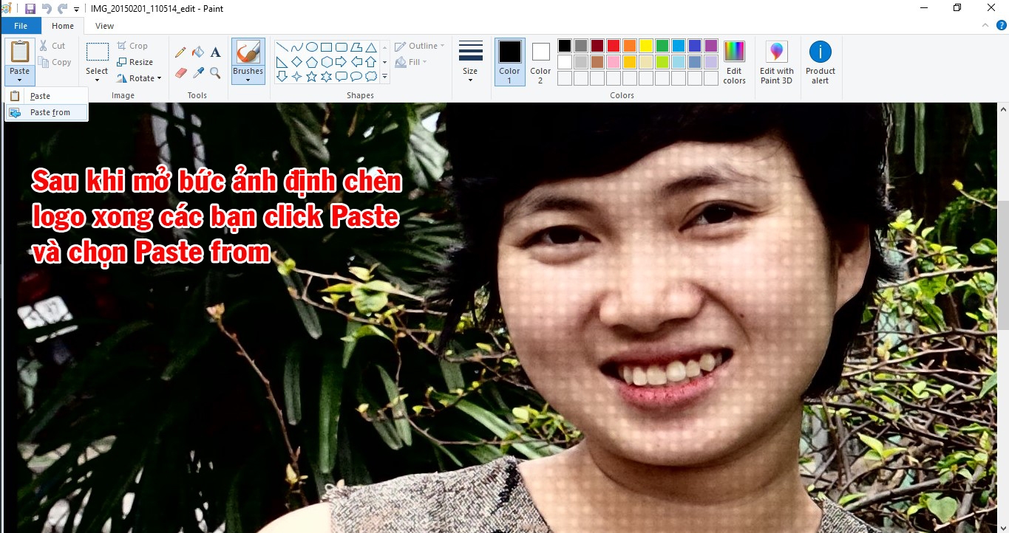The width and height of the screenshot is (1009, 533).
Task: Open the Brushes dropdown arrow
Action: 248,80
